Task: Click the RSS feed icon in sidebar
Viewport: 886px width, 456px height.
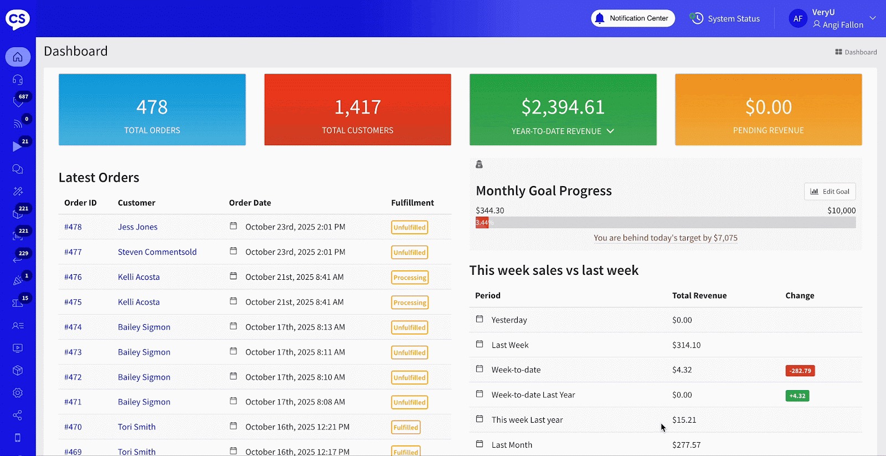Action: pyautogui.click(x=18, y=124)
